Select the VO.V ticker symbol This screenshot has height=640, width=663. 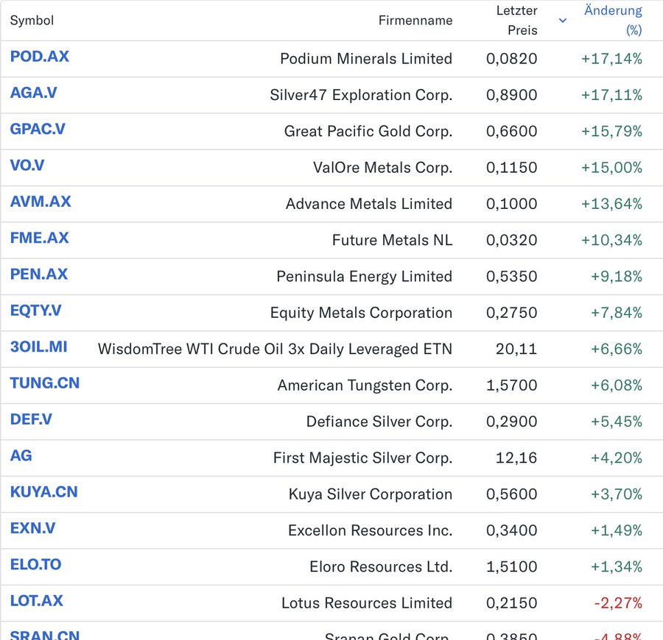click(27, 166)
